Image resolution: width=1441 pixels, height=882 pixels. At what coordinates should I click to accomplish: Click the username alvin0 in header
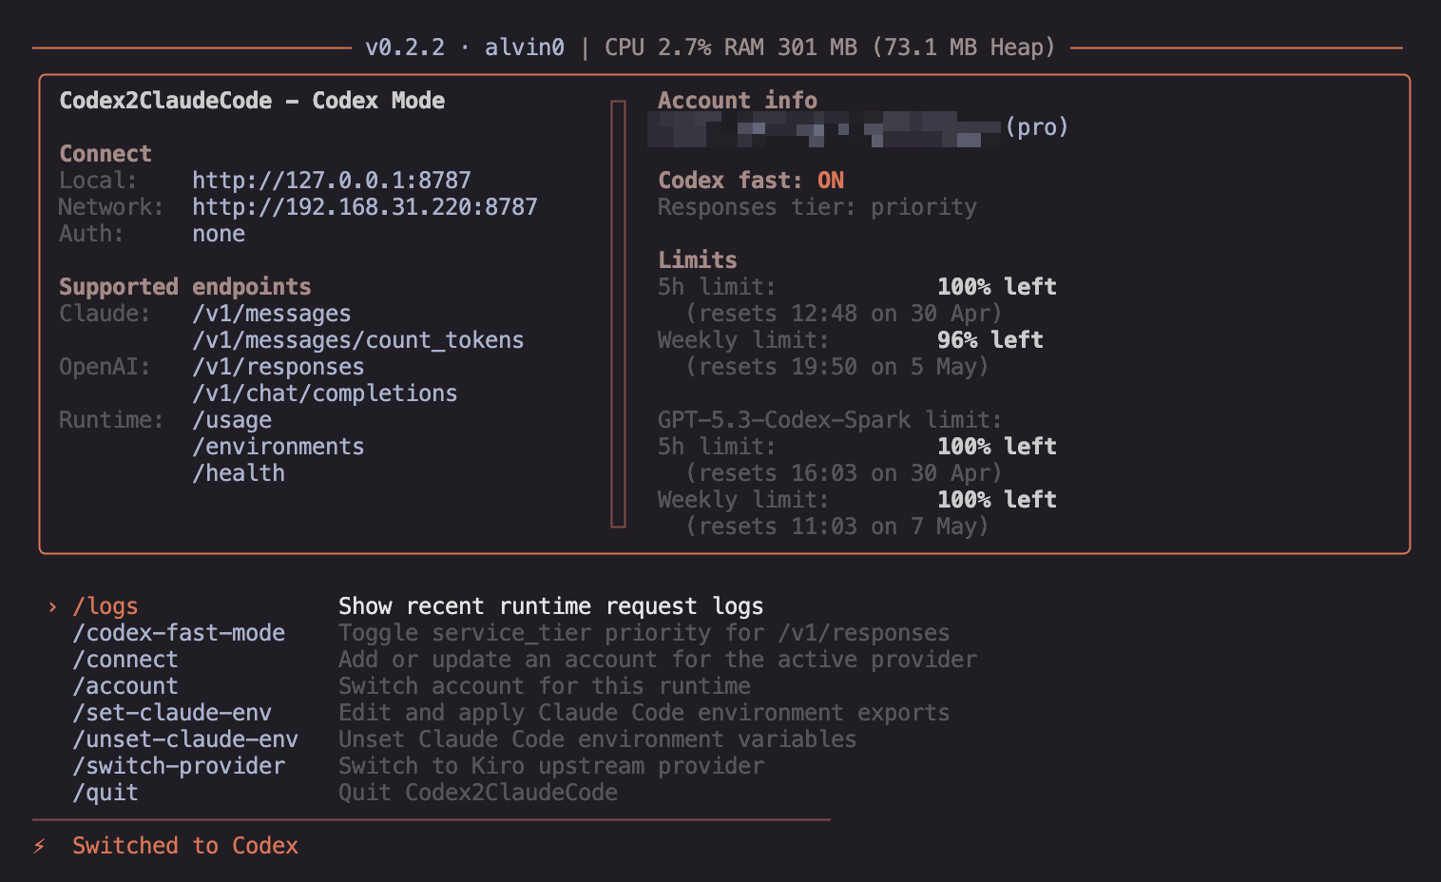coord(525,48)
